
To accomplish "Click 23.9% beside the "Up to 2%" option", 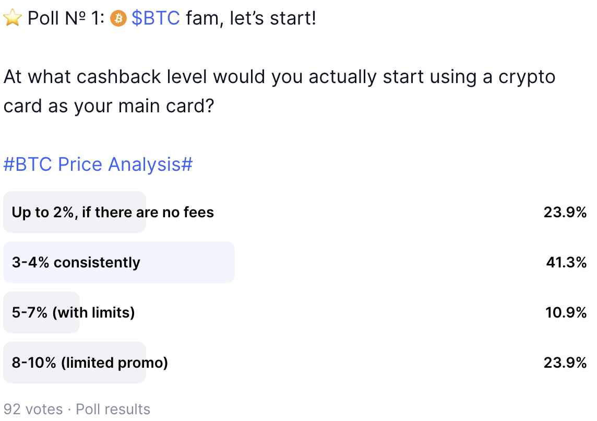I will (566, 212).
